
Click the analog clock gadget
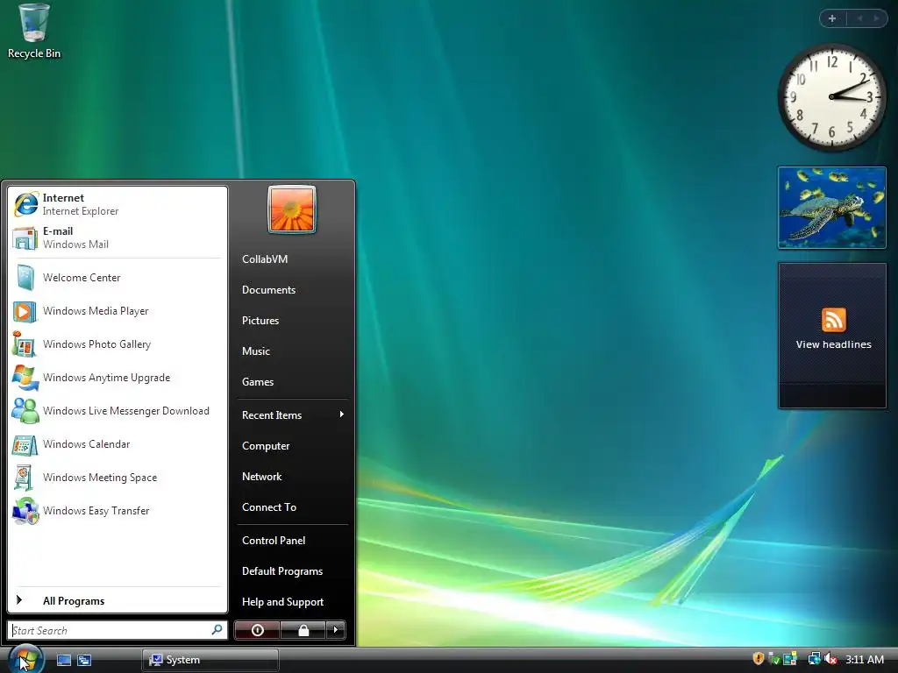(832, 98)
